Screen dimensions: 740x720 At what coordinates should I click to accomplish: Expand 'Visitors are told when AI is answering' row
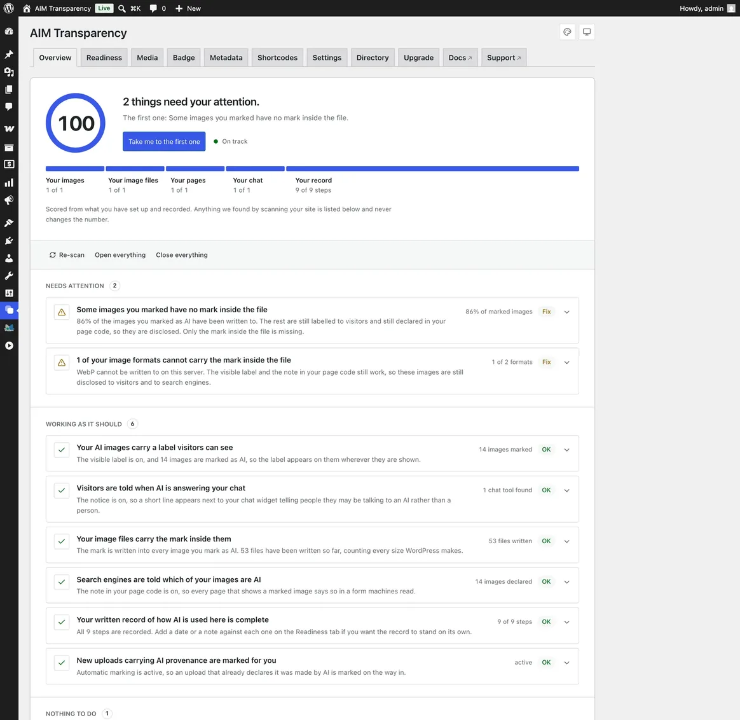coord(567,490)
